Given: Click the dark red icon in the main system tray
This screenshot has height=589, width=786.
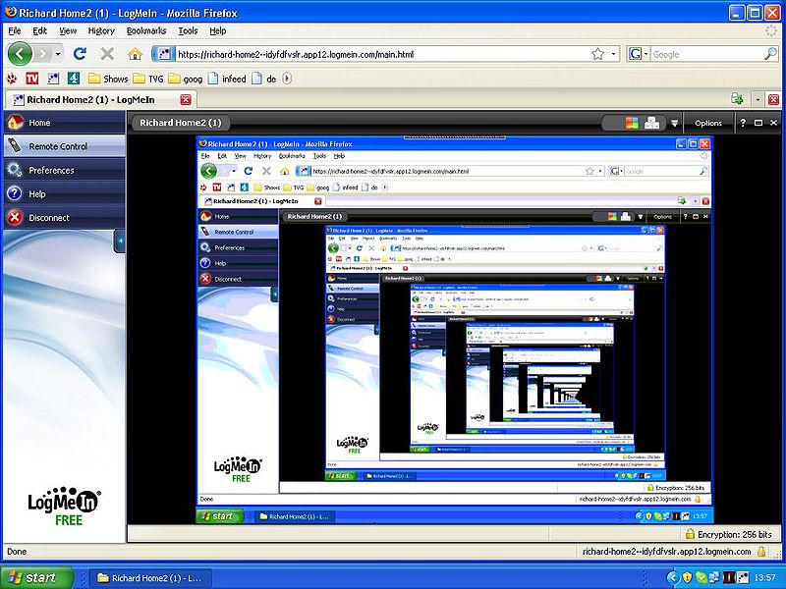Looking at the screenshot, I should tap(728, 578).
